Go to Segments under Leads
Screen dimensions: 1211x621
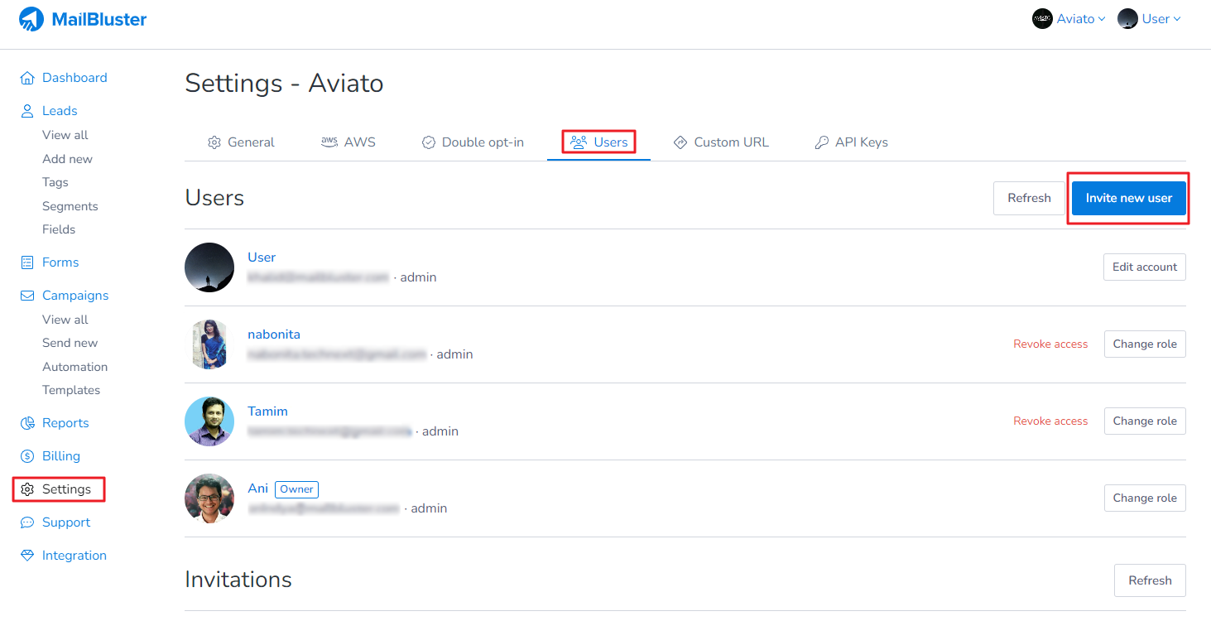[70, 206]
